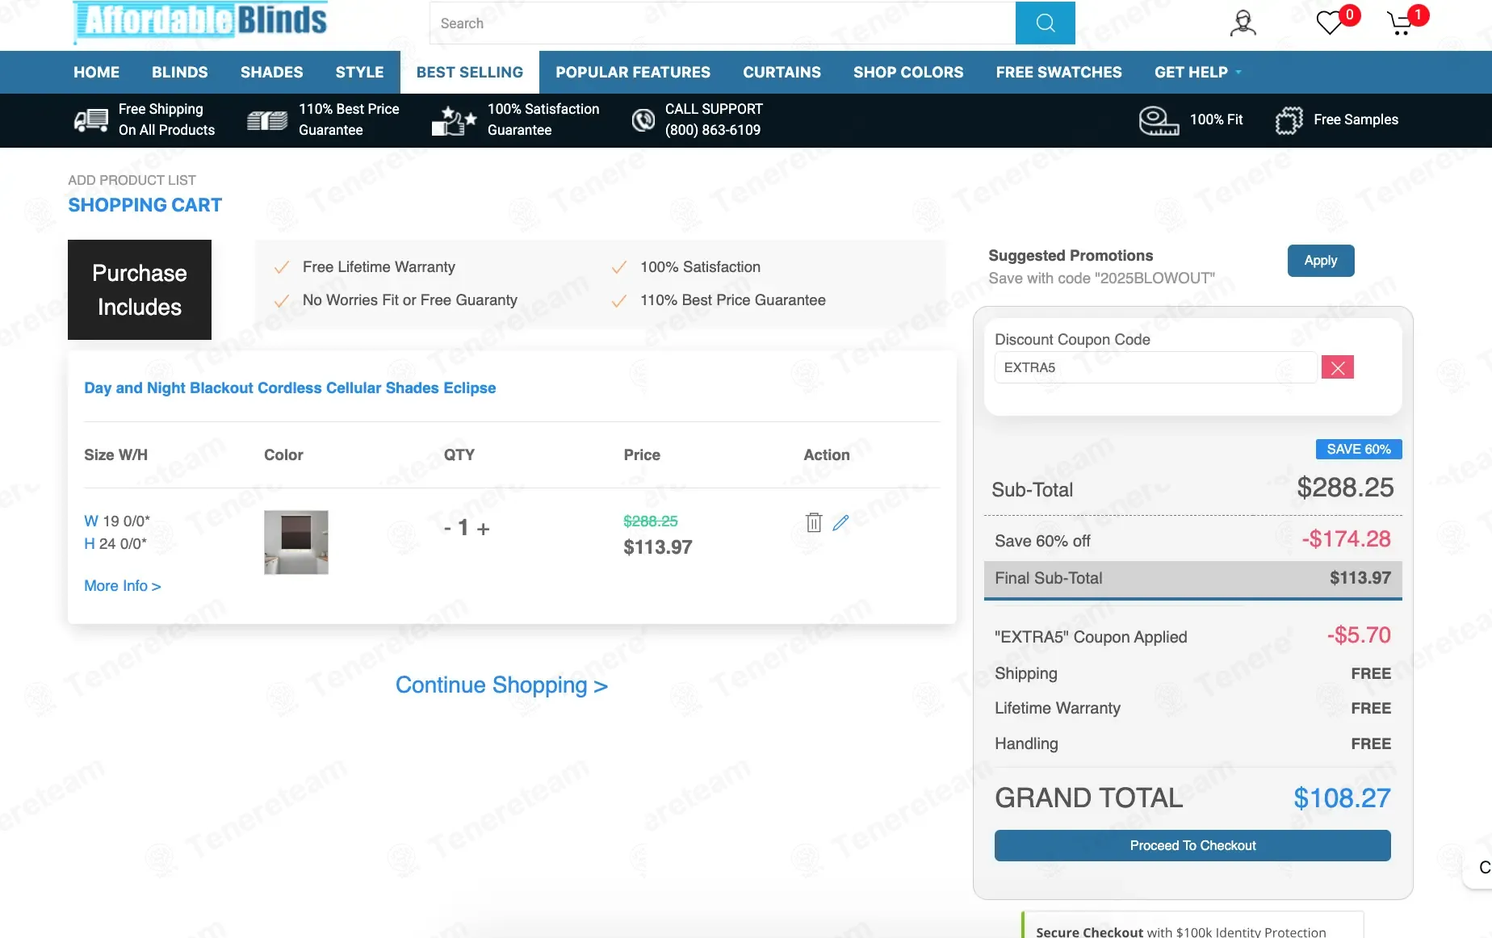The image size is (1492, 938).
Task: Click Proceed To Checkout
Action: click(1192, 845)
